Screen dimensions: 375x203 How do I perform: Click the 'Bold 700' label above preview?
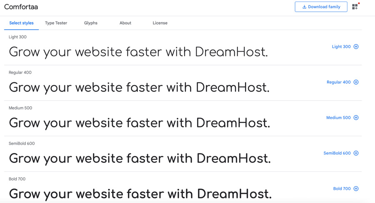pos(17,179)
